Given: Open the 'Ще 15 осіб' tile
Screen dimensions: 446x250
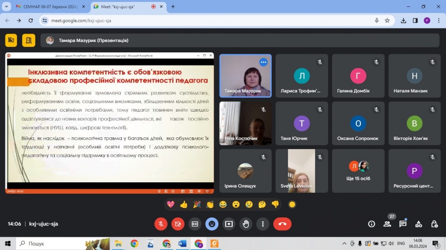Looking at the screenshot, I should click(x=358, y=171).
